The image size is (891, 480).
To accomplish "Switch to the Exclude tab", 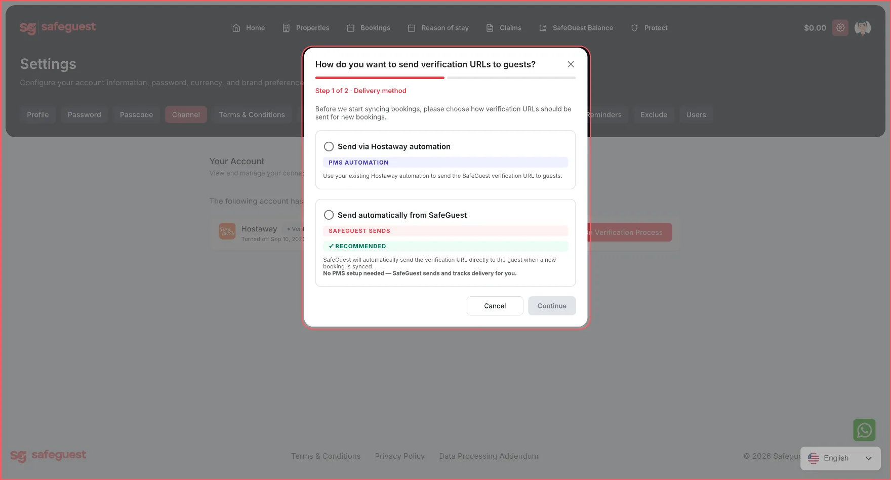I will (654, 115).
